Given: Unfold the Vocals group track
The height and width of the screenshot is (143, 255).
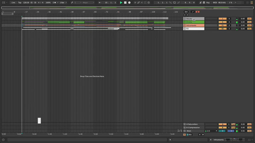Looking at the screenshot, I should tap(185, 19).
